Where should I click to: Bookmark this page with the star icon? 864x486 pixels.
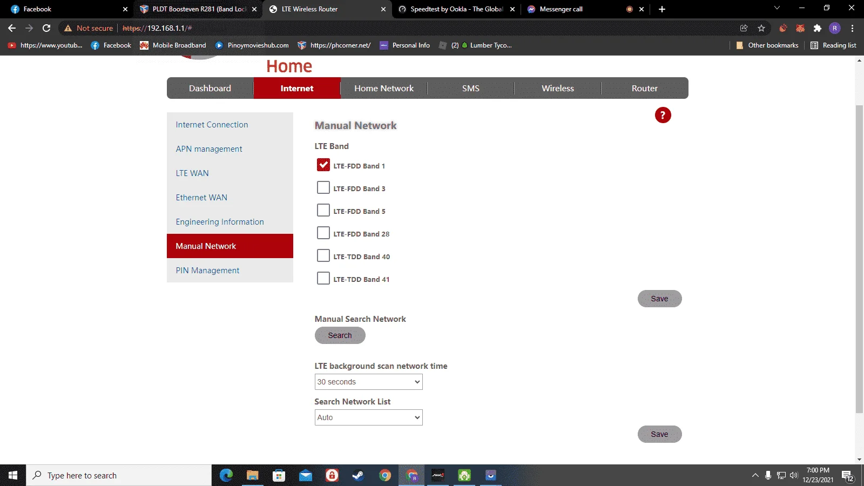(761, 28)
